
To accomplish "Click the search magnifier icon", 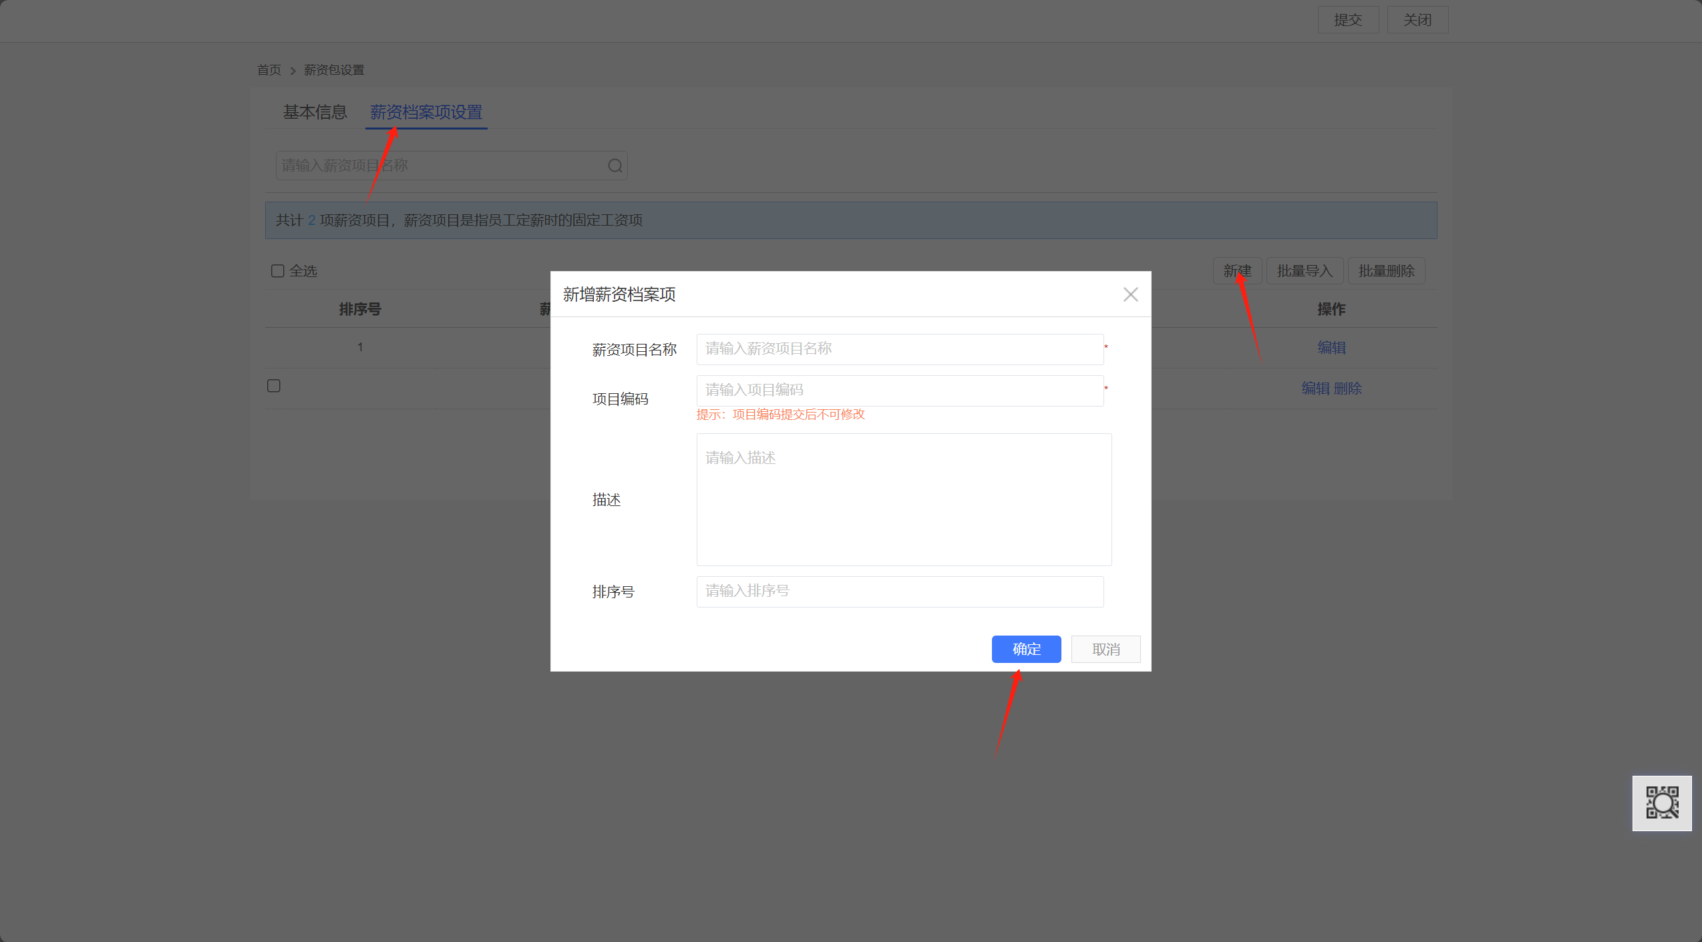I will pyautogui.click(x=615, y=166).
